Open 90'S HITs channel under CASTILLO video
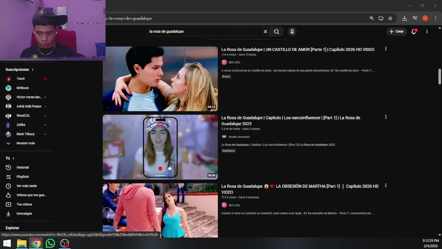The image size is (442, 249). (x=234, y=63)
